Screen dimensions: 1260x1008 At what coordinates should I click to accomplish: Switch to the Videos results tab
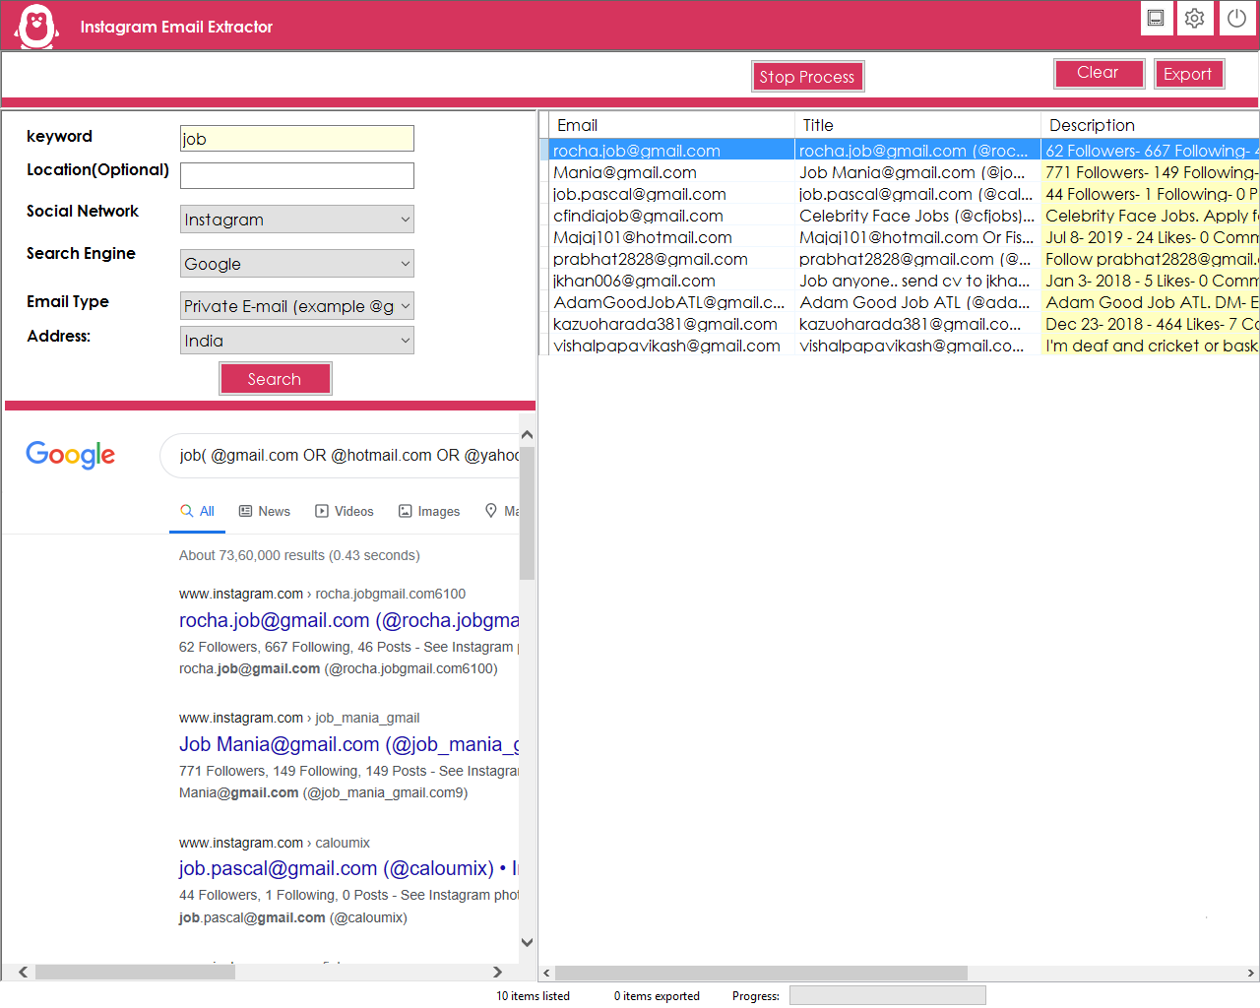[x=345, y=511]
